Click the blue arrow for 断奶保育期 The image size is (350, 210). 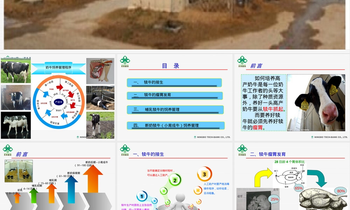71,189
